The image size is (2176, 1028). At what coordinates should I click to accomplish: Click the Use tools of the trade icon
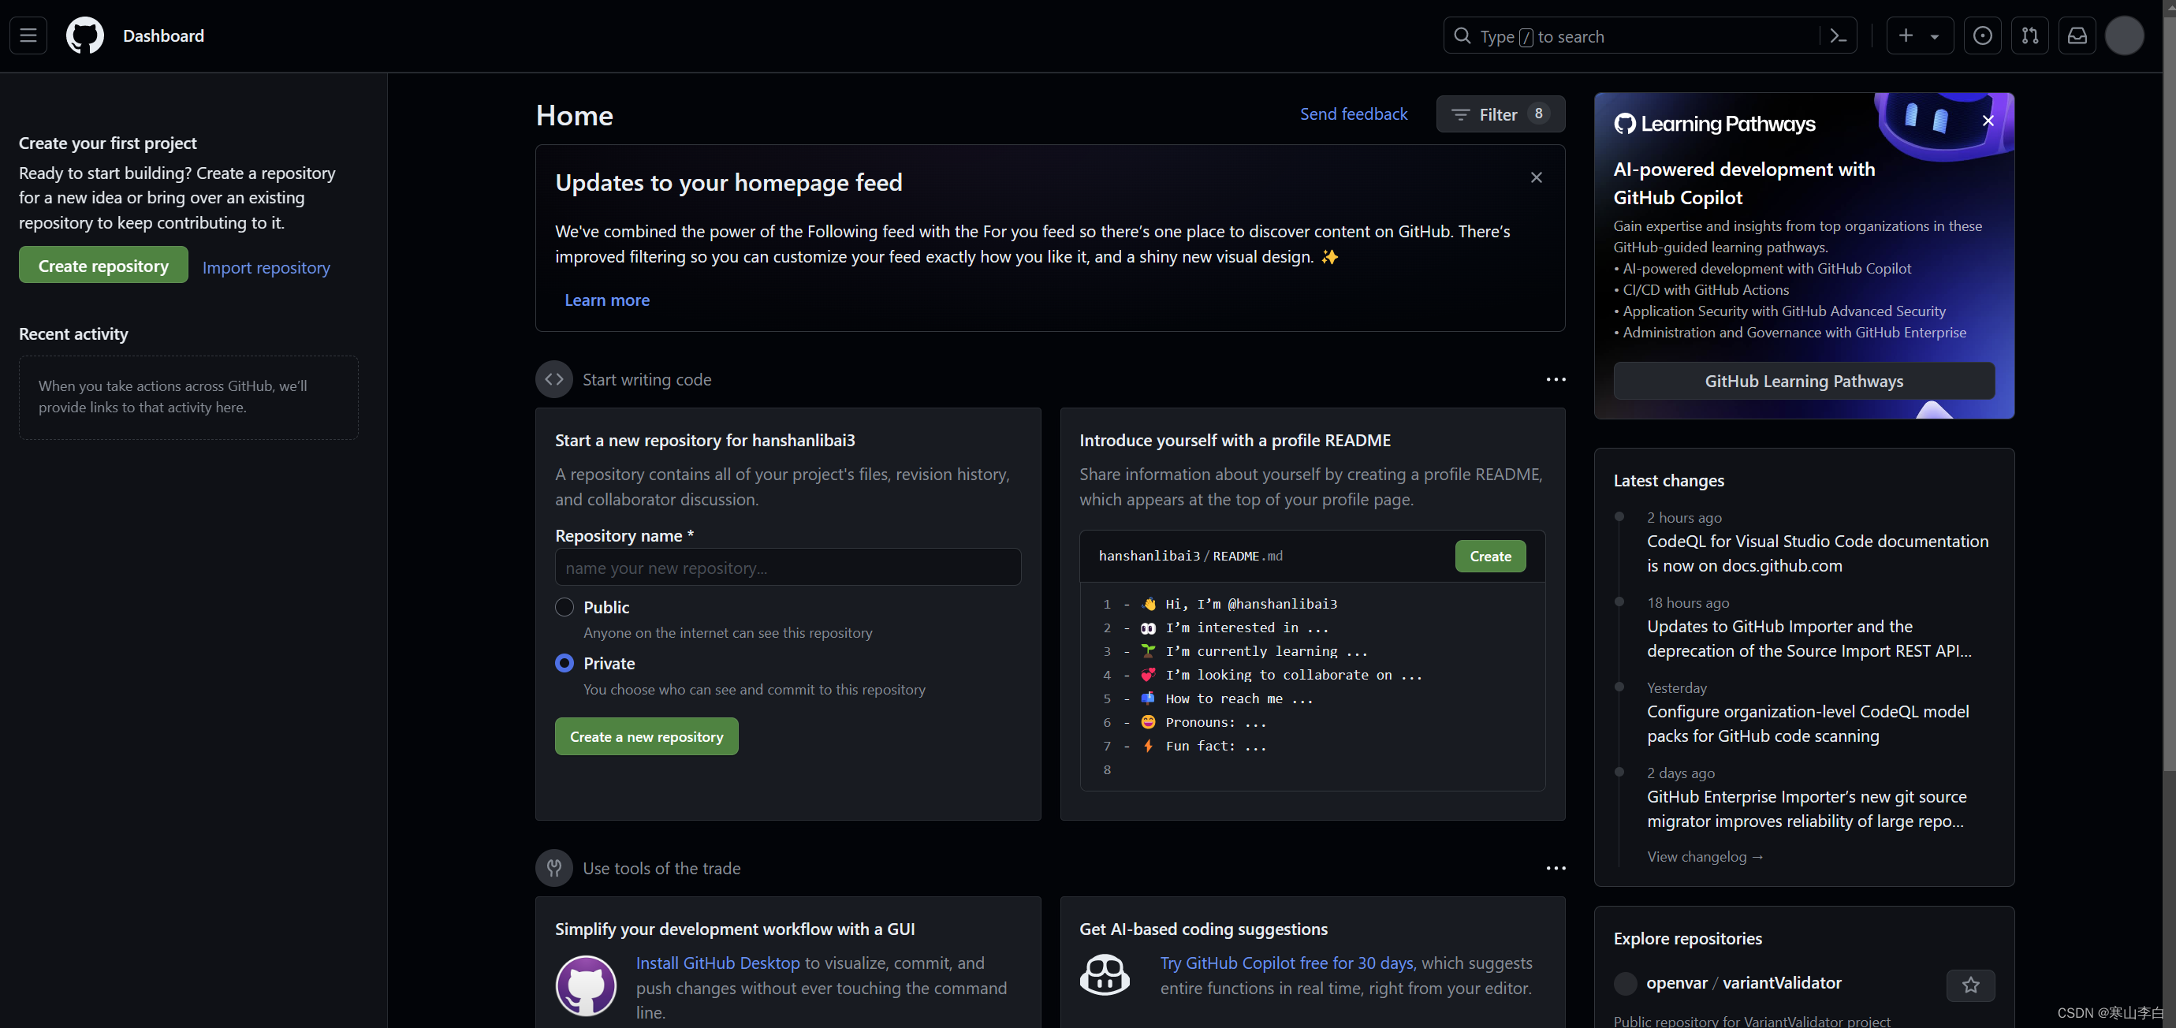[x=554, y=867]
